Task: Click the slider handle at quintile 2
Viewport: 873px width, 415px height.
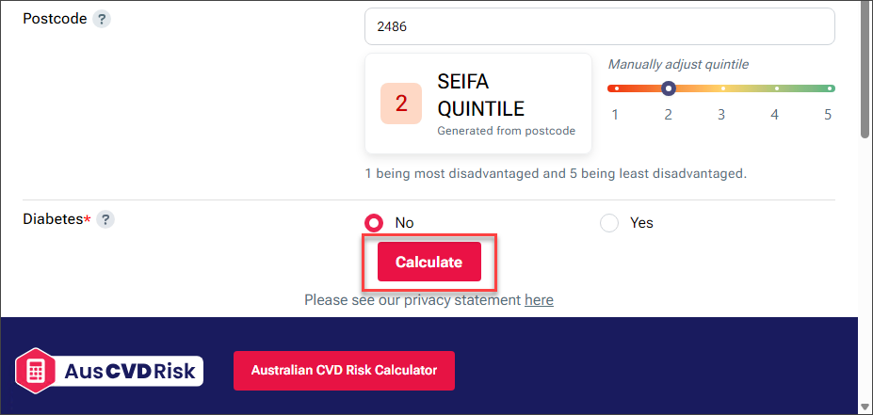Action: pyautogui.click(x=669, y=88)
